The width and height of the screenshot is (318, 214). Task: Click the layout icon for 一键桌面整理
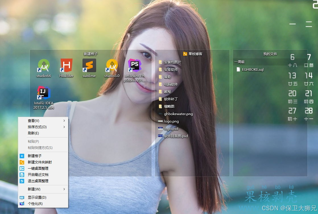[x=22, y=169]
